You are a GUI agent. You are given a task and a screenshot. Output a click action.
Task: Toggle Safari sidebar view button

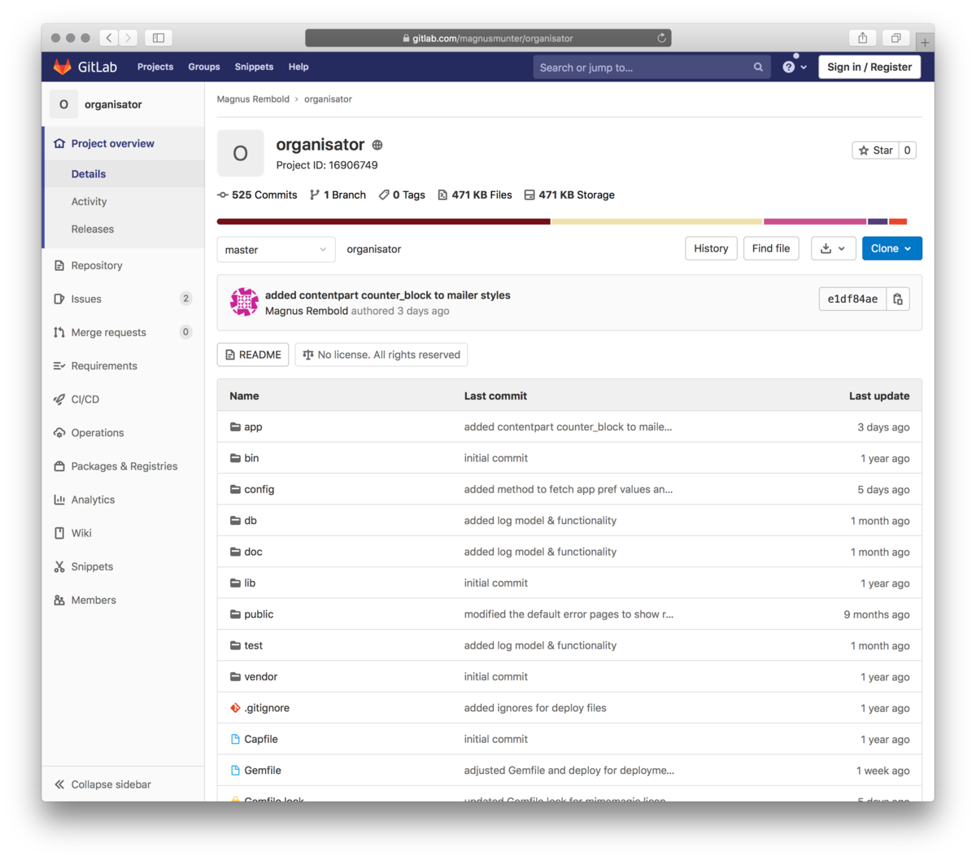coord(159,38)
